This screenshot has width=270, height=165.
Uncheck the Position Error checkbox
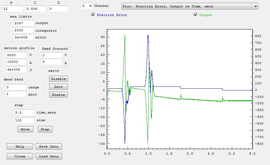[x=93, y=15]
